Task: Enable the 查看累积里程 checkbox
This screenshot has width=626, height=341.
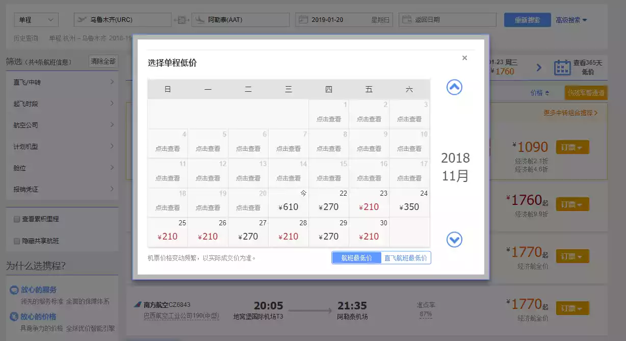Action: (x=16, y=219)
